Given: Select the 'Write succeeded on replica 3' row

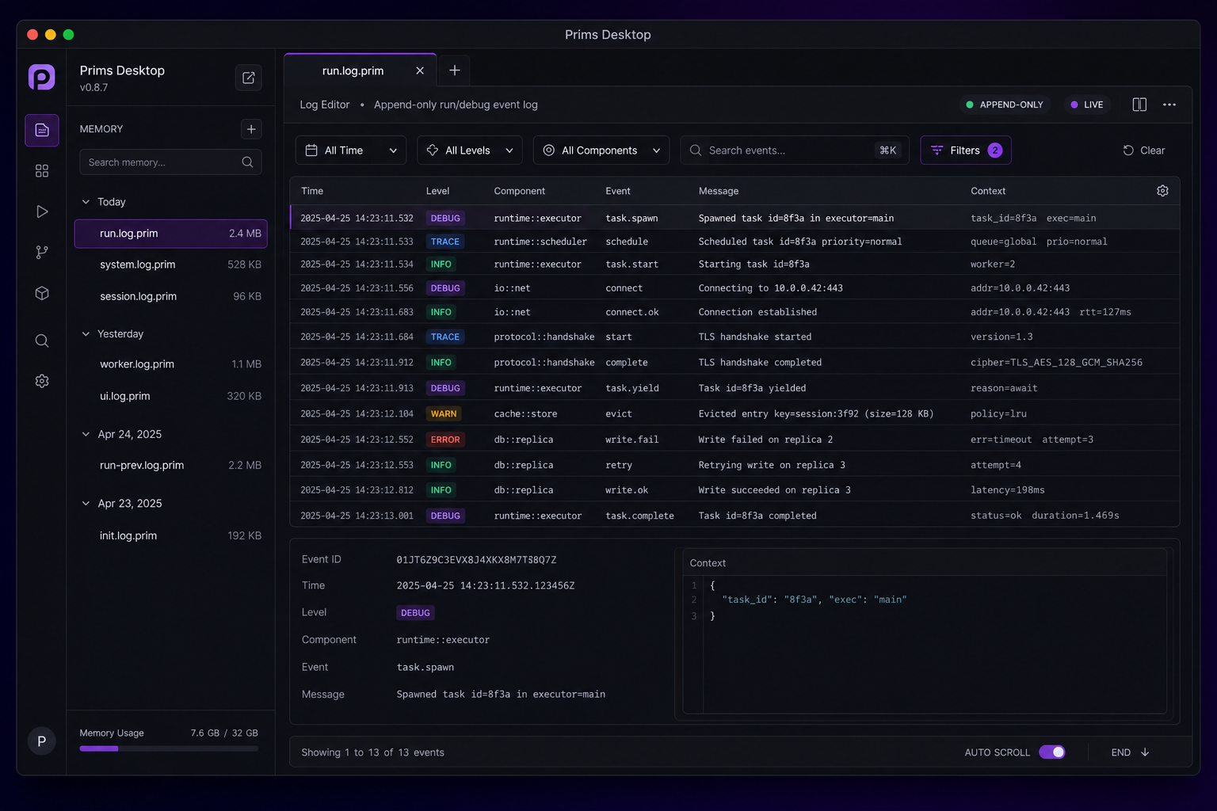Looking at the screenshot, I should 734,490.
